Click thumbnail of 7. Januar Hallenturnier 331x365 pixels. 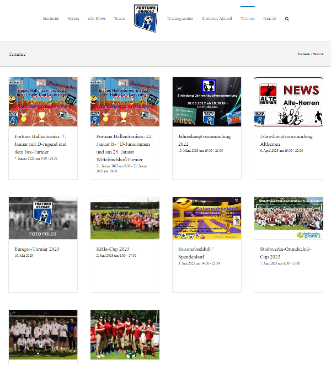pyautogui.click(x=43, y=102)
